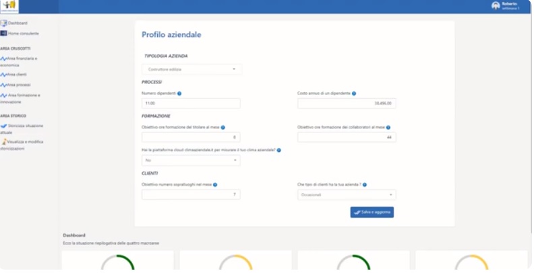This screenshot has width=534, height=273.
Task: Click info icon beside Che tipo di clienti
Action: [x=365, y=184]
